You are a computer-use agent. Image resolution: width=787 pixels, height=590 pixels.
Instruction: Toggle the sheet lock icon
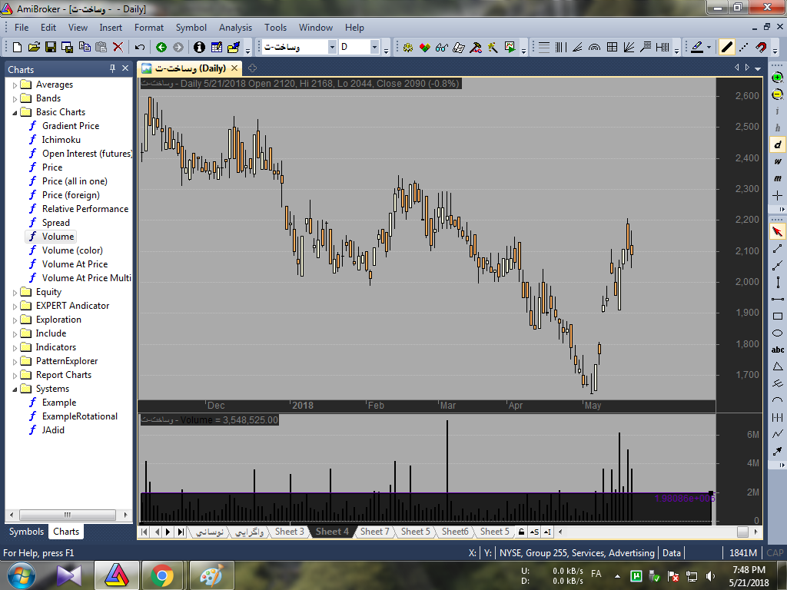tap(522, 532)
